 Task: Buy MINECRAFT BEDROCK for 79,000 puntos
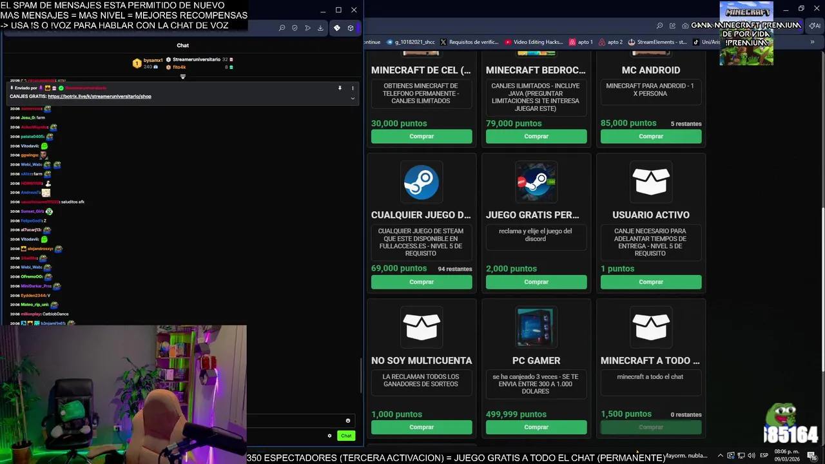coord(536,137)
